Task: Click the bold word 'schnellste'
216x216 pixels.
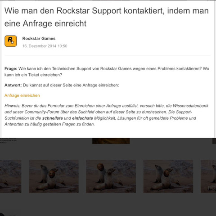Action: (53, 118)
